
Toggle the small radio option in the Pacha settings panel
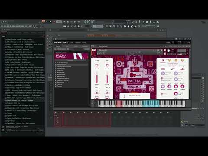point(162,78)
